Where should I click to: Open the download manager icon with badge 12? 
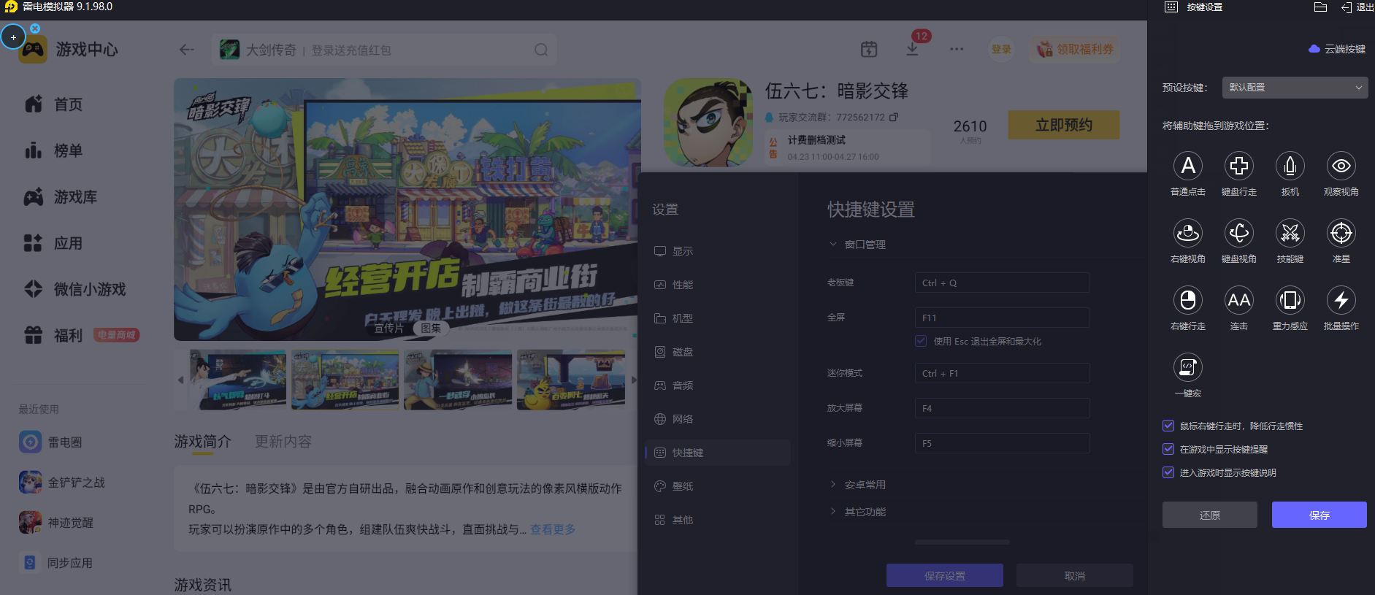point(913,49)
